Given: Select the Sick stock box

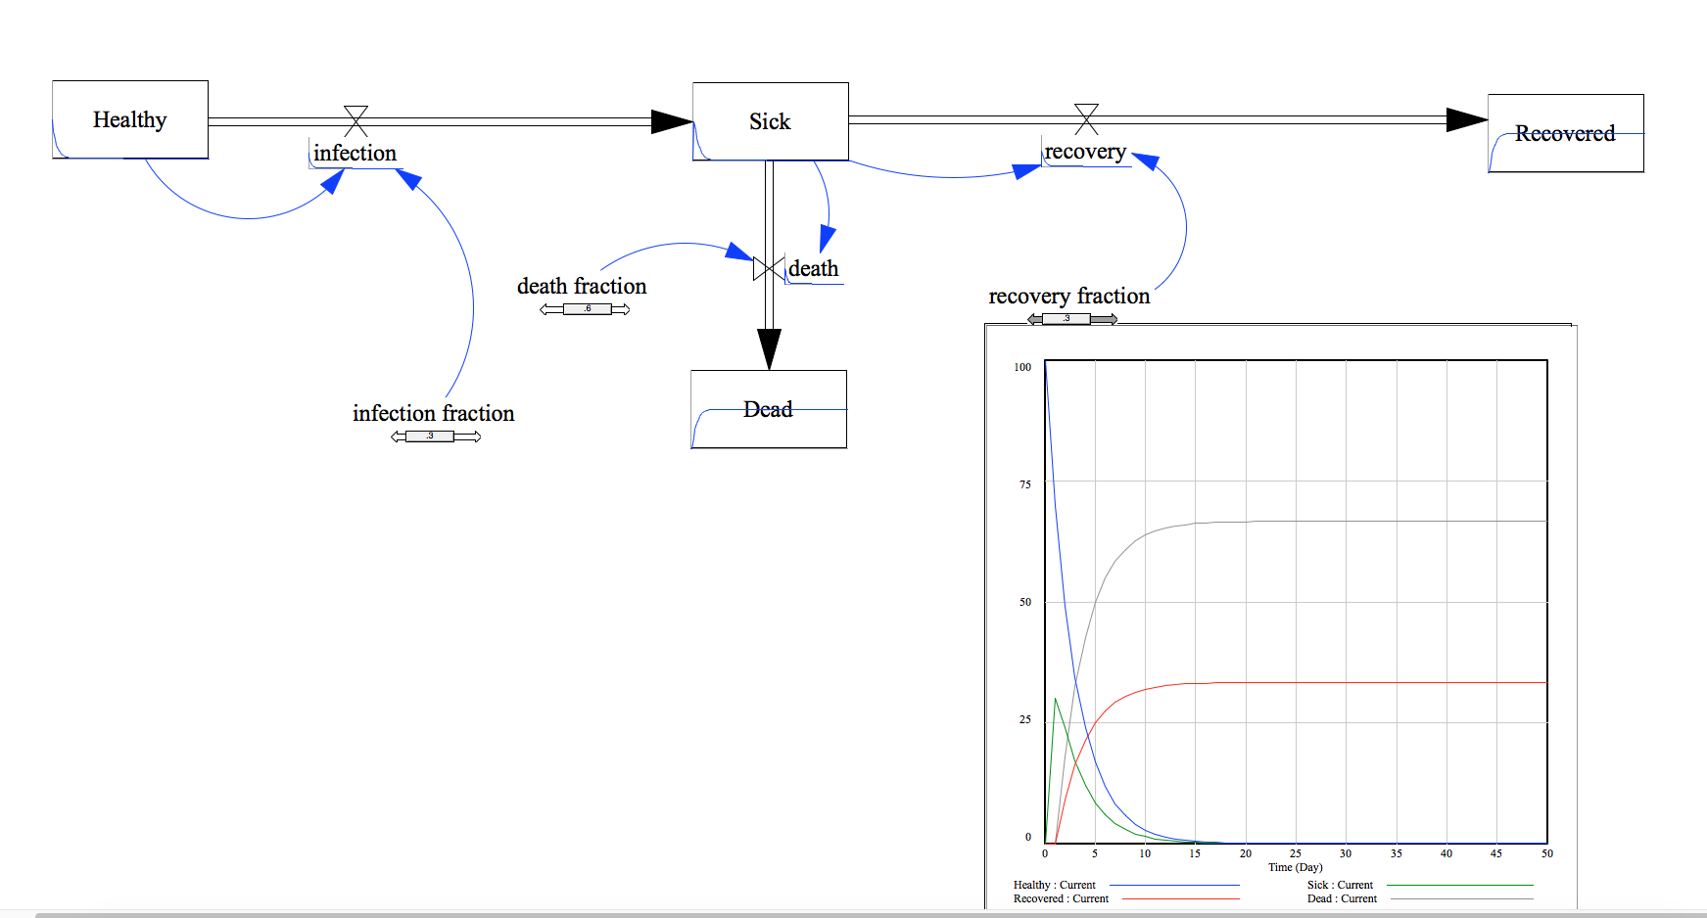Looking at the screenshot, I should (x=771, y=121).
